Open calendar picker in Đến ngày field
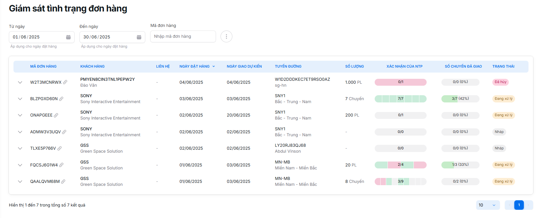 (x=139, y=37)
